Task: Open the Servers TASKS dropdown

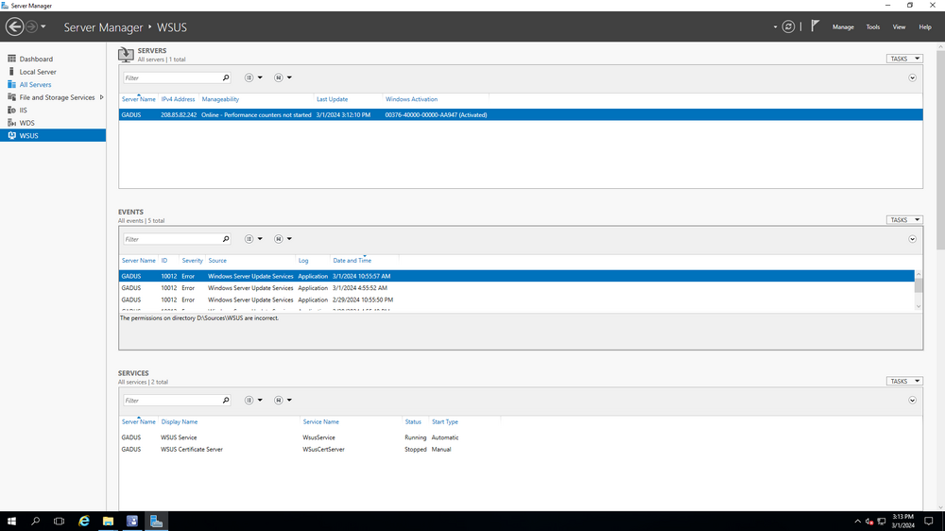Action: click(x=904, y=59)
